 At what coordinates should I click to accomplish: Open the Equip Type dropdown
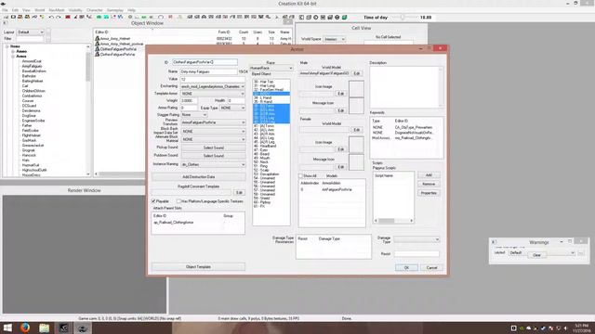coord(232,108)
